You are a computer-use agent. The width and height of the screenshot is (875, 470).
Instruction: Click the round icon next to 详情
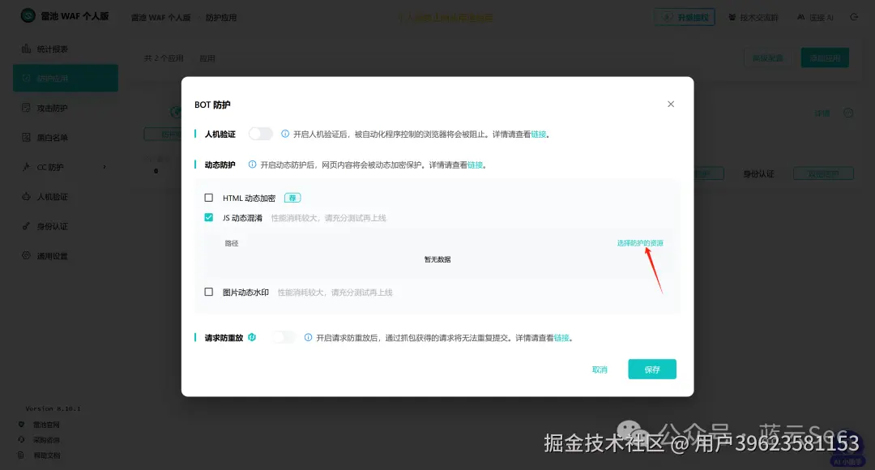point(848,113)
